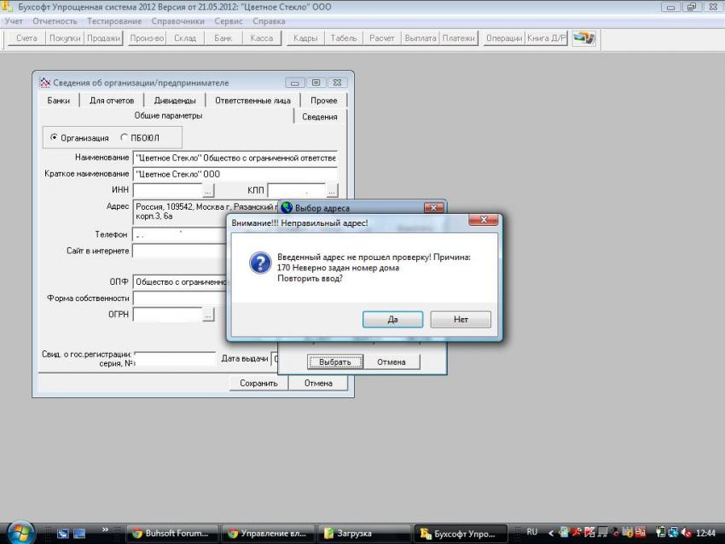The height and width of the screenshot is (544, 725).
Task: Open the Касса toolbar section
Action: pos(261,38)
